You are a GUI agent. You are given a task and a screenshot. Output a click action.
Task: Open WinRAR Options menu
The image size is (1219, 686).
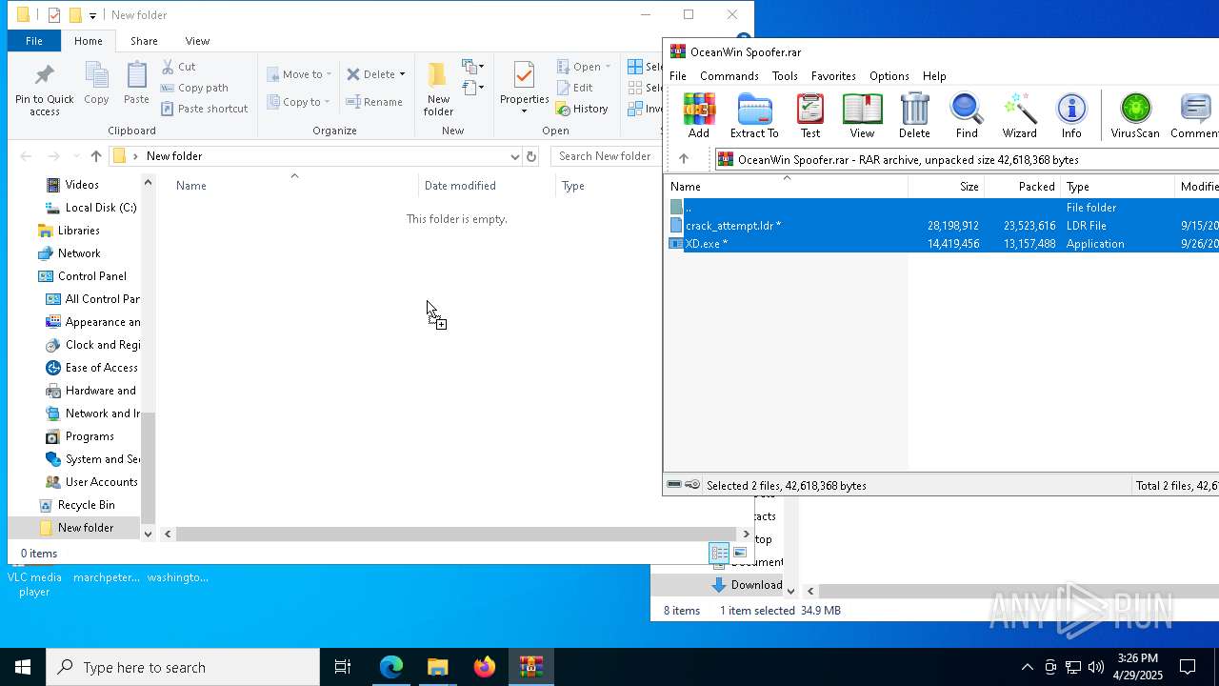(x=889, y=76)
